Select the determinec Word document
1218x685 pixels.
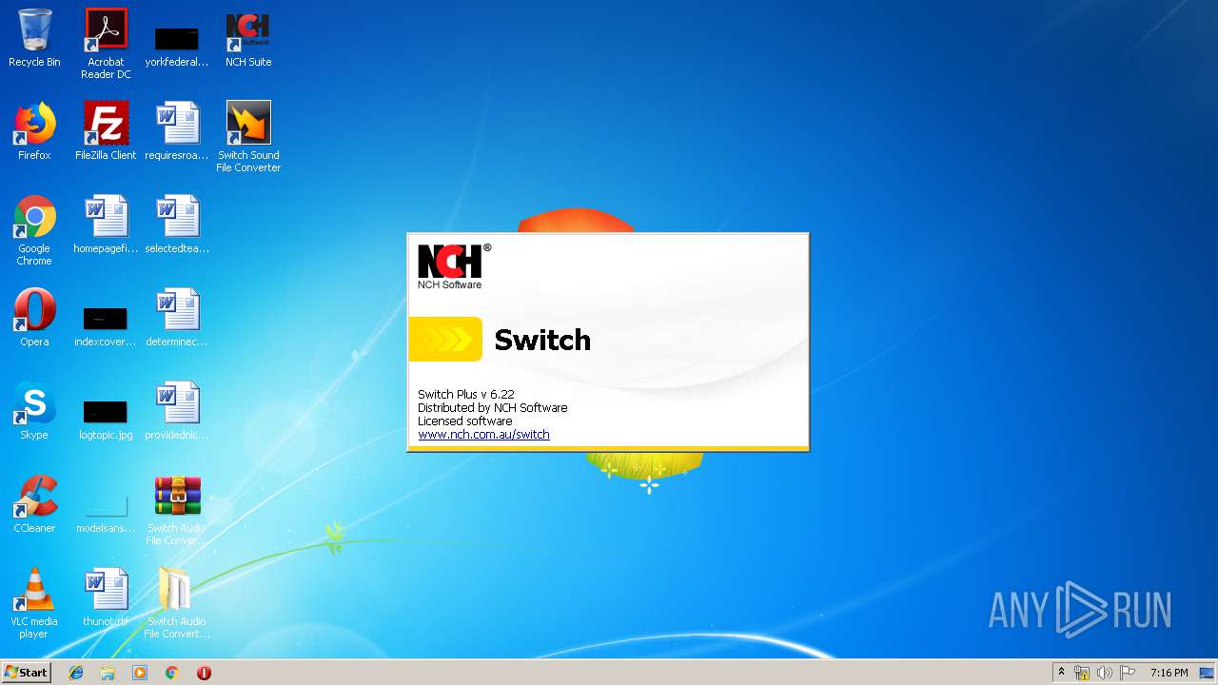[x=177, y=318]
